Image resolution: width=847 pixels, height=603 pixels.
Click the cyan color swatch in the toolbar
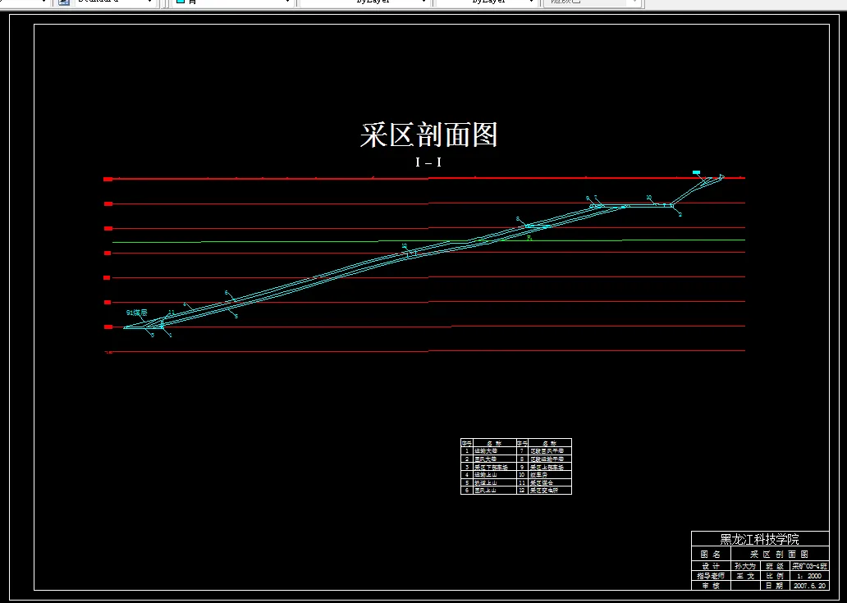point(181,2)
